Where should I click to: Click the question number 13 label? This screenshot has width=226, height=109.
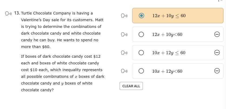[x=17, y=13]
